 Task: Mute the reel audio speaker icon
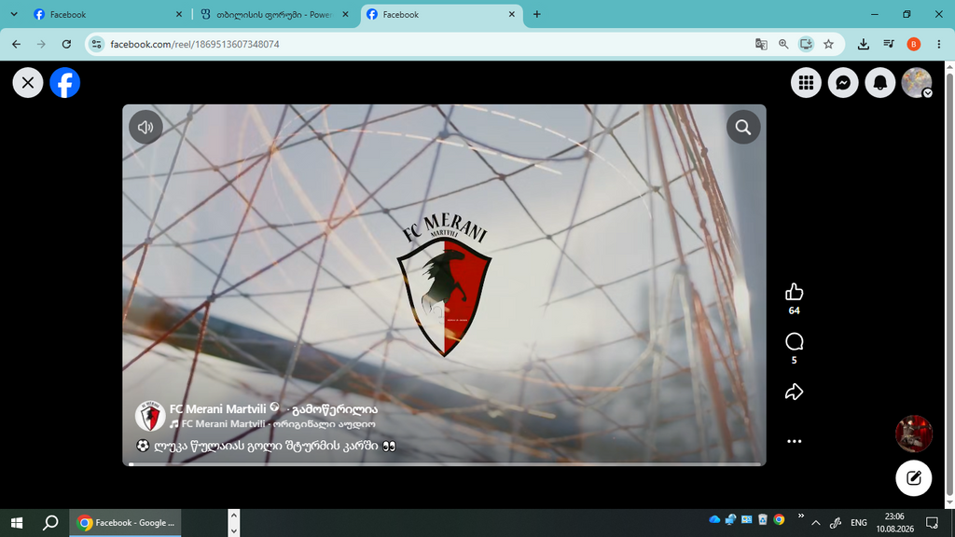pos(145,127)
